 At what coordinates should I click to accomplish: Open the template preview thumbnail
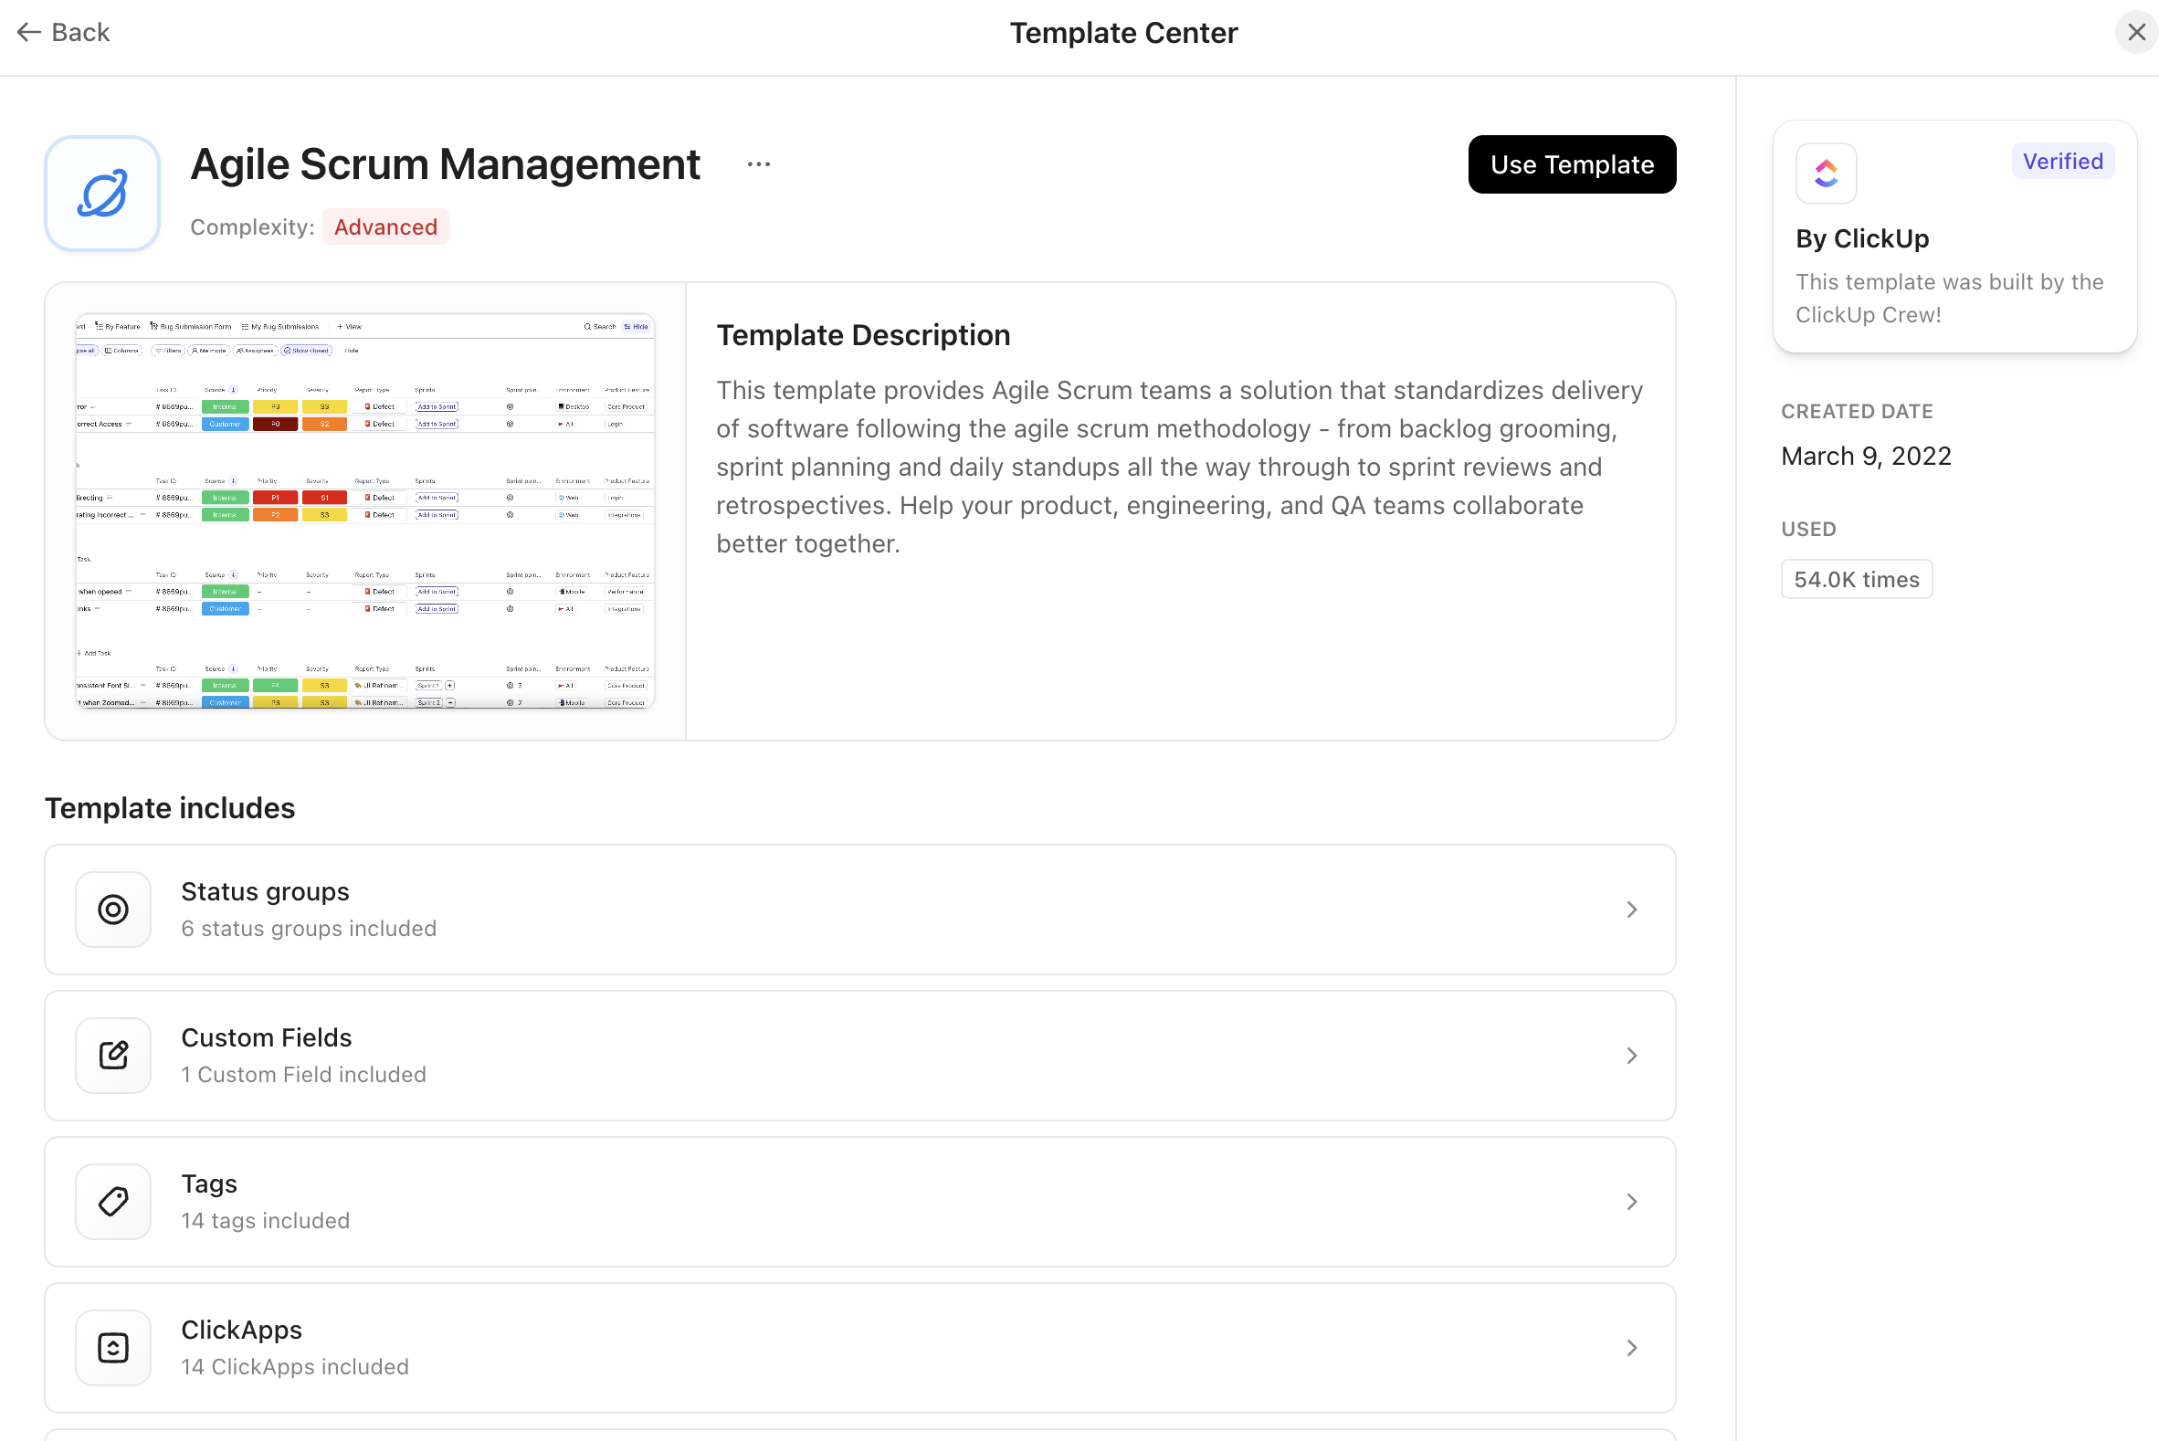click(364, 511)
